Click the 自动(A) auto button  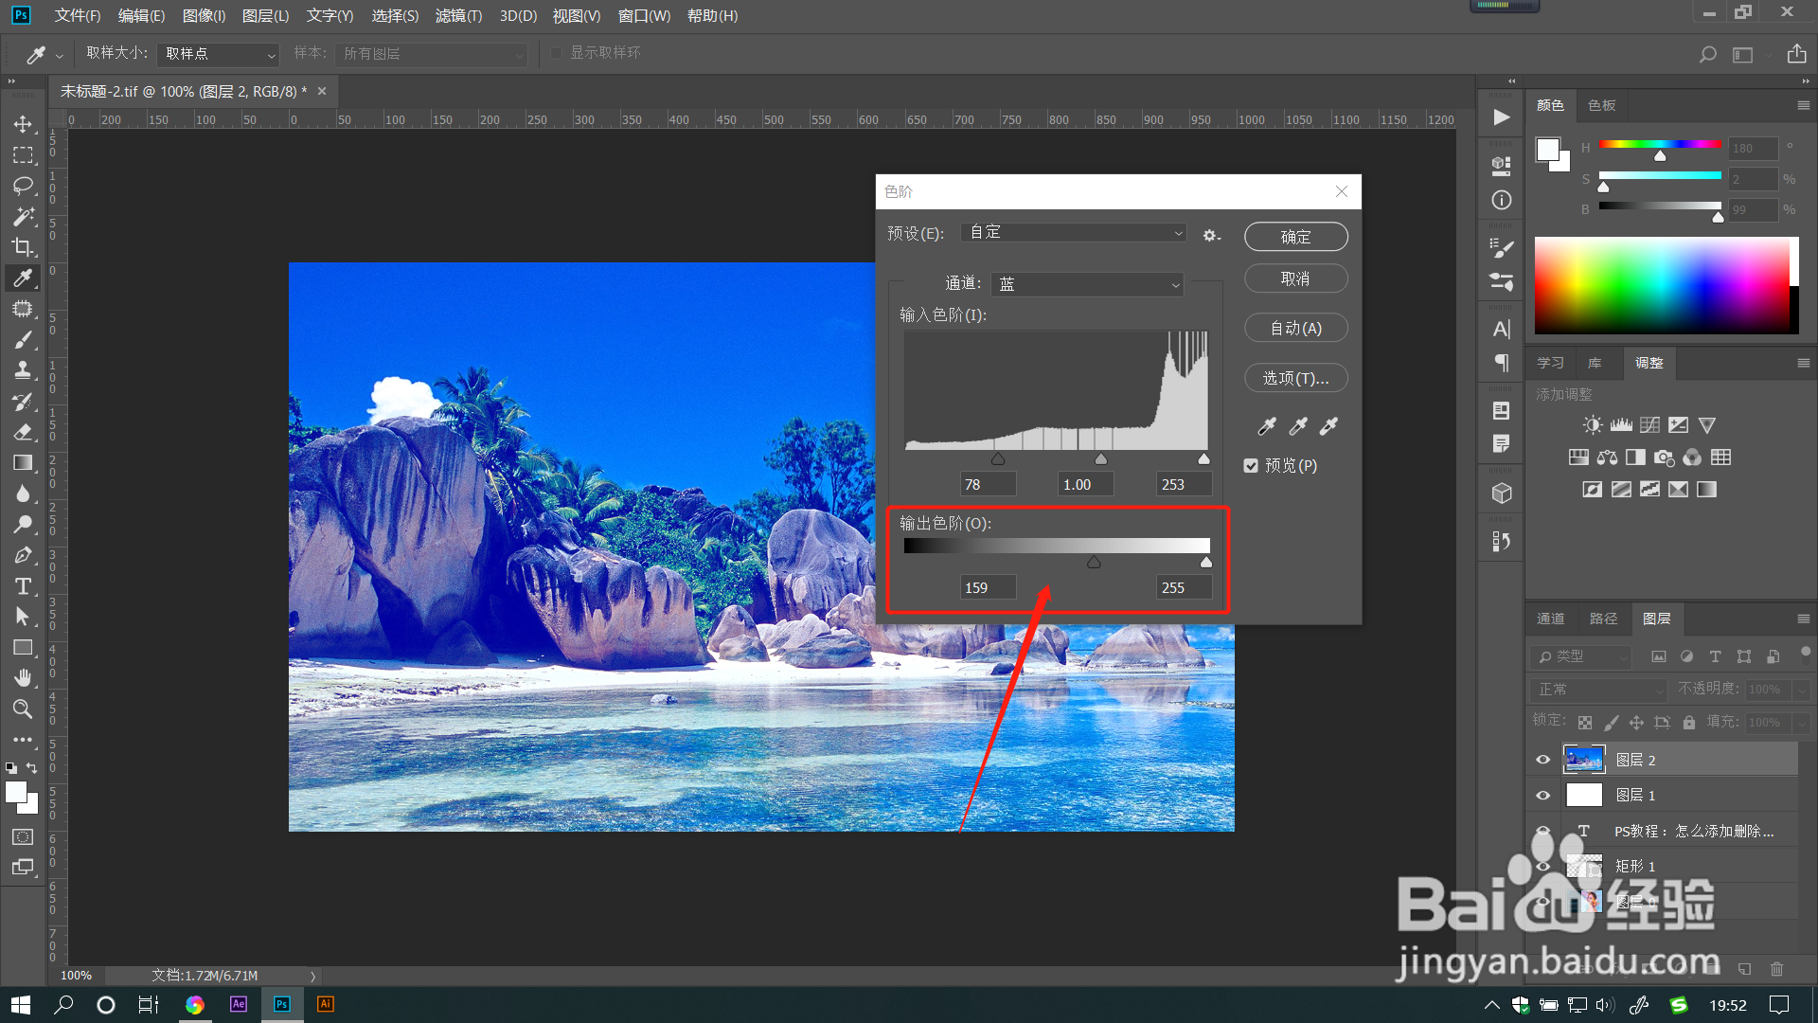[1295, 328]
